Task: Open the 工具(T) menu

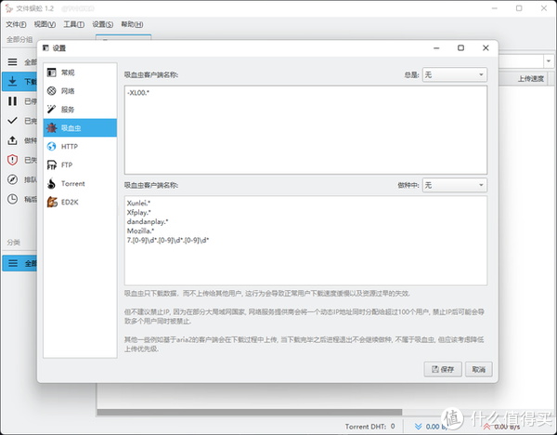Action: pos(74,24)
